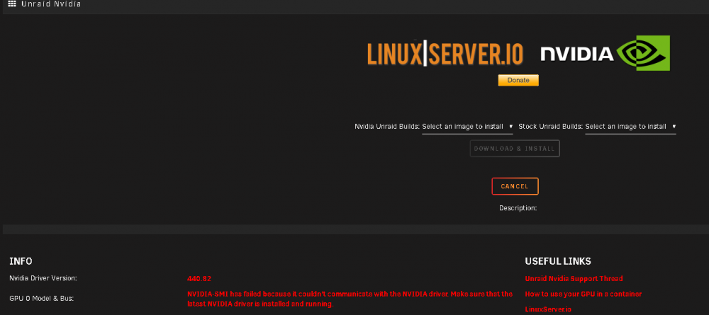Click the GPU 0 Model & Bus label

pos(41,298)
